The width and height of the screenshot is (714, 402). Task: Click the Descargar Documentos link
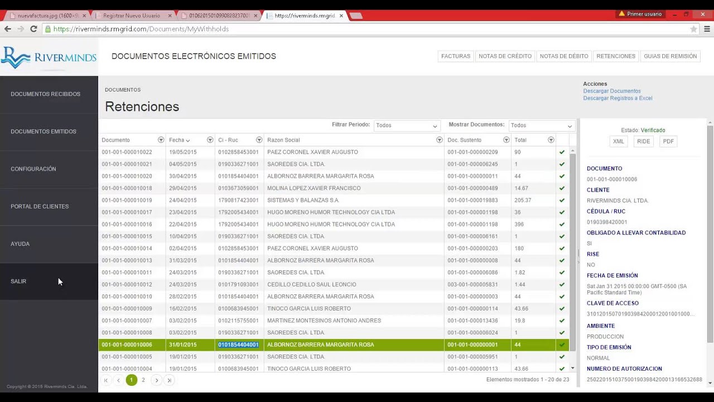[x=612, y=91]
